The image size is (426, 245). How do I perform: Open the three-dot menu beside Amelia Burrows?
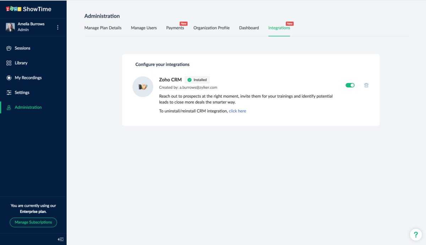coord(58,27)
